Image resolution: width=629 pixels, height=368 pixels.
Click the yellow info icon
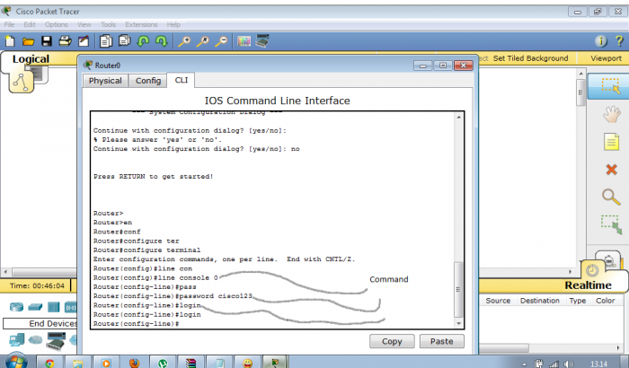[601, 41]
